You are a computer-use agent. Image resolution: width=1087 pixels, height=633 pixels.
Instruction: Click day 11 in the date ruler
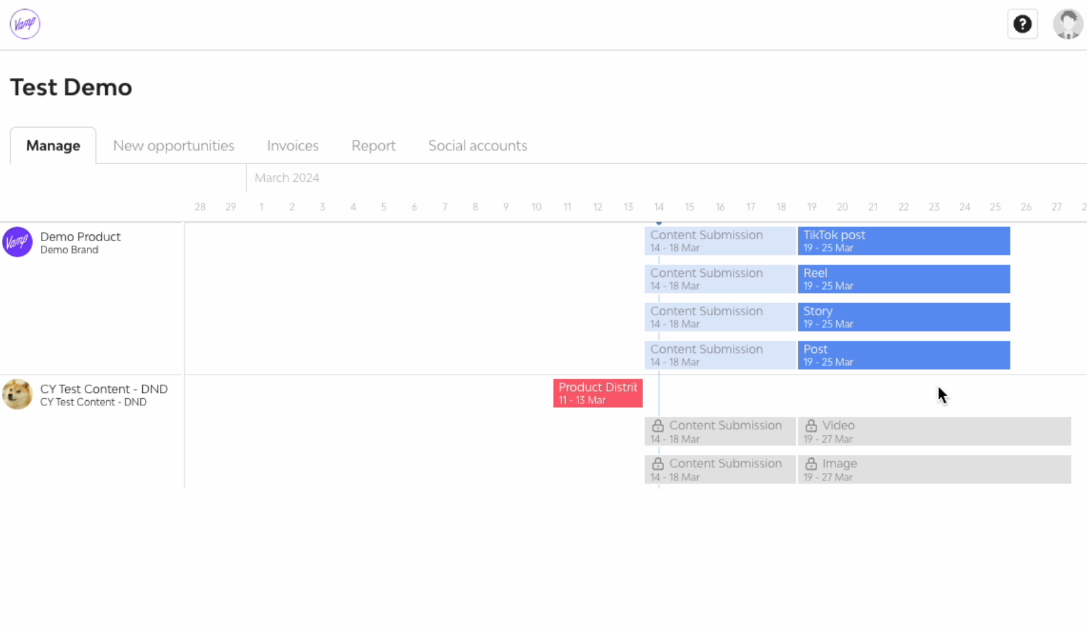pos(567,207)
